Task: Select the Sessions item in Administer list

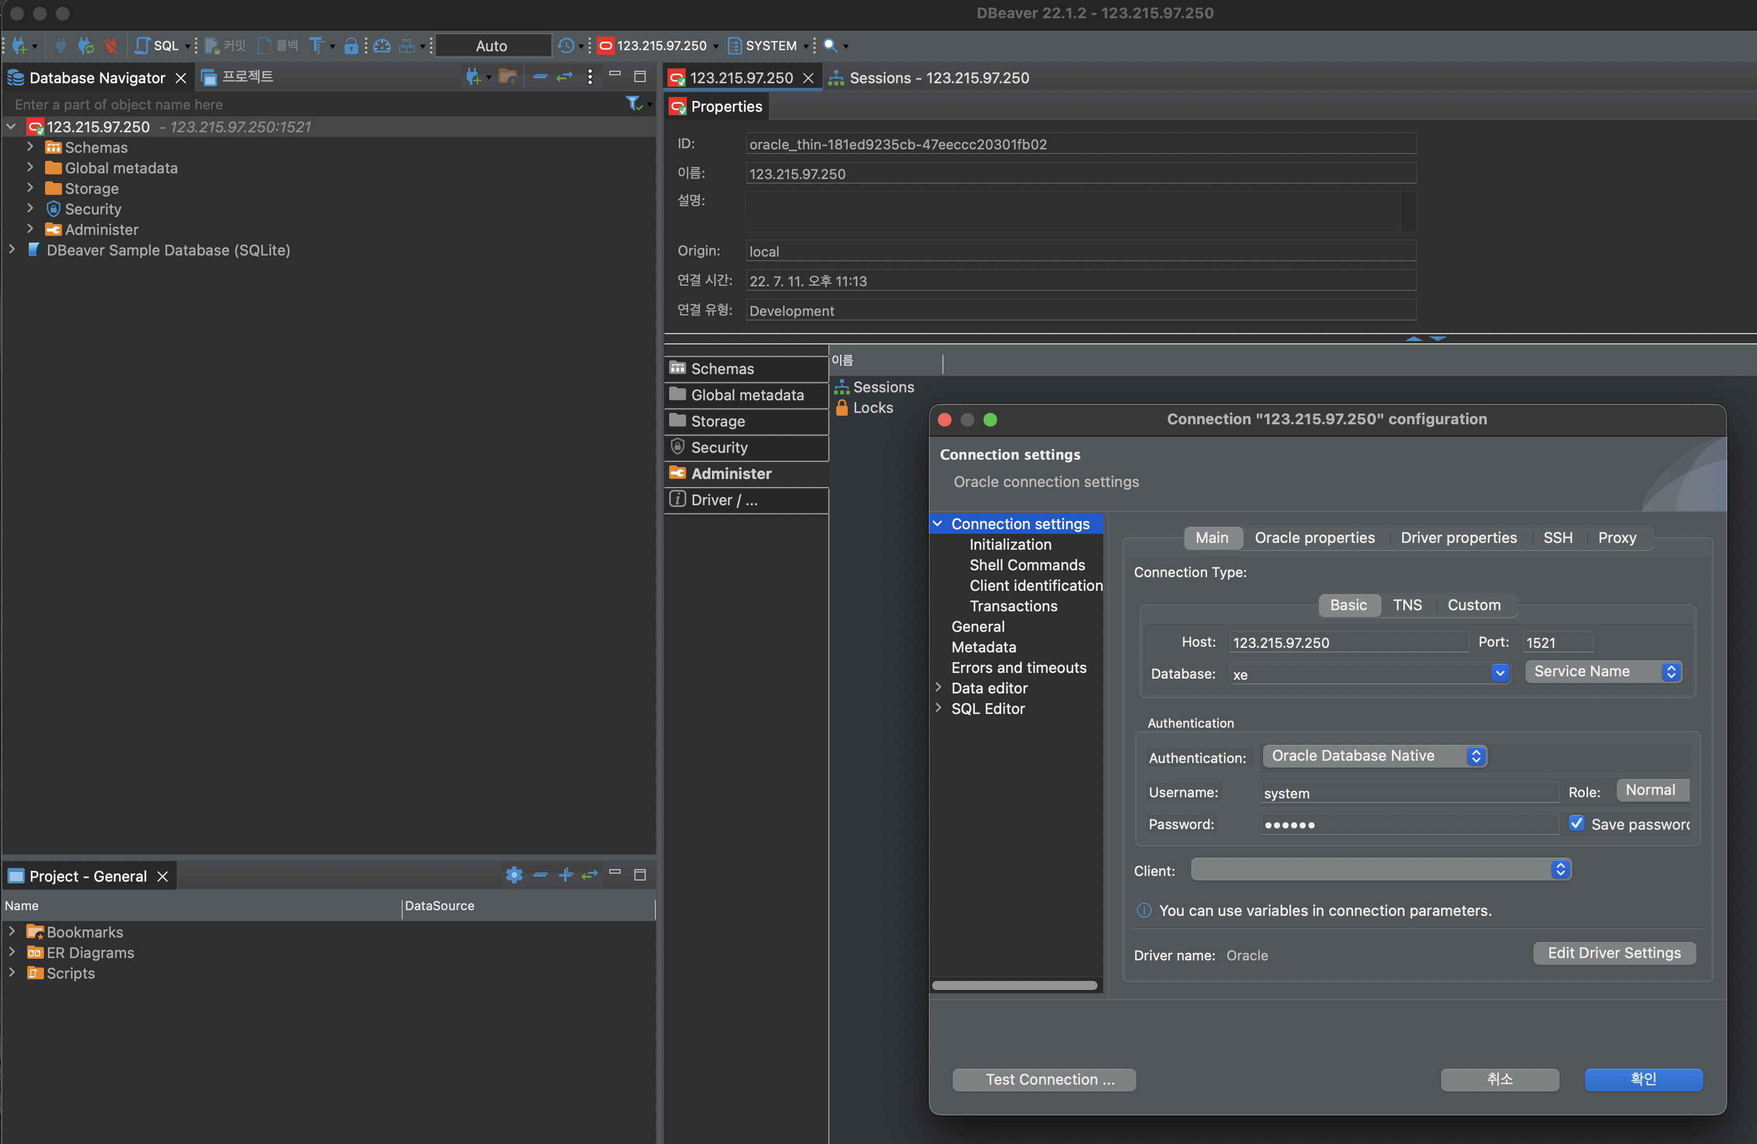Action: click(x=874, y=387)
